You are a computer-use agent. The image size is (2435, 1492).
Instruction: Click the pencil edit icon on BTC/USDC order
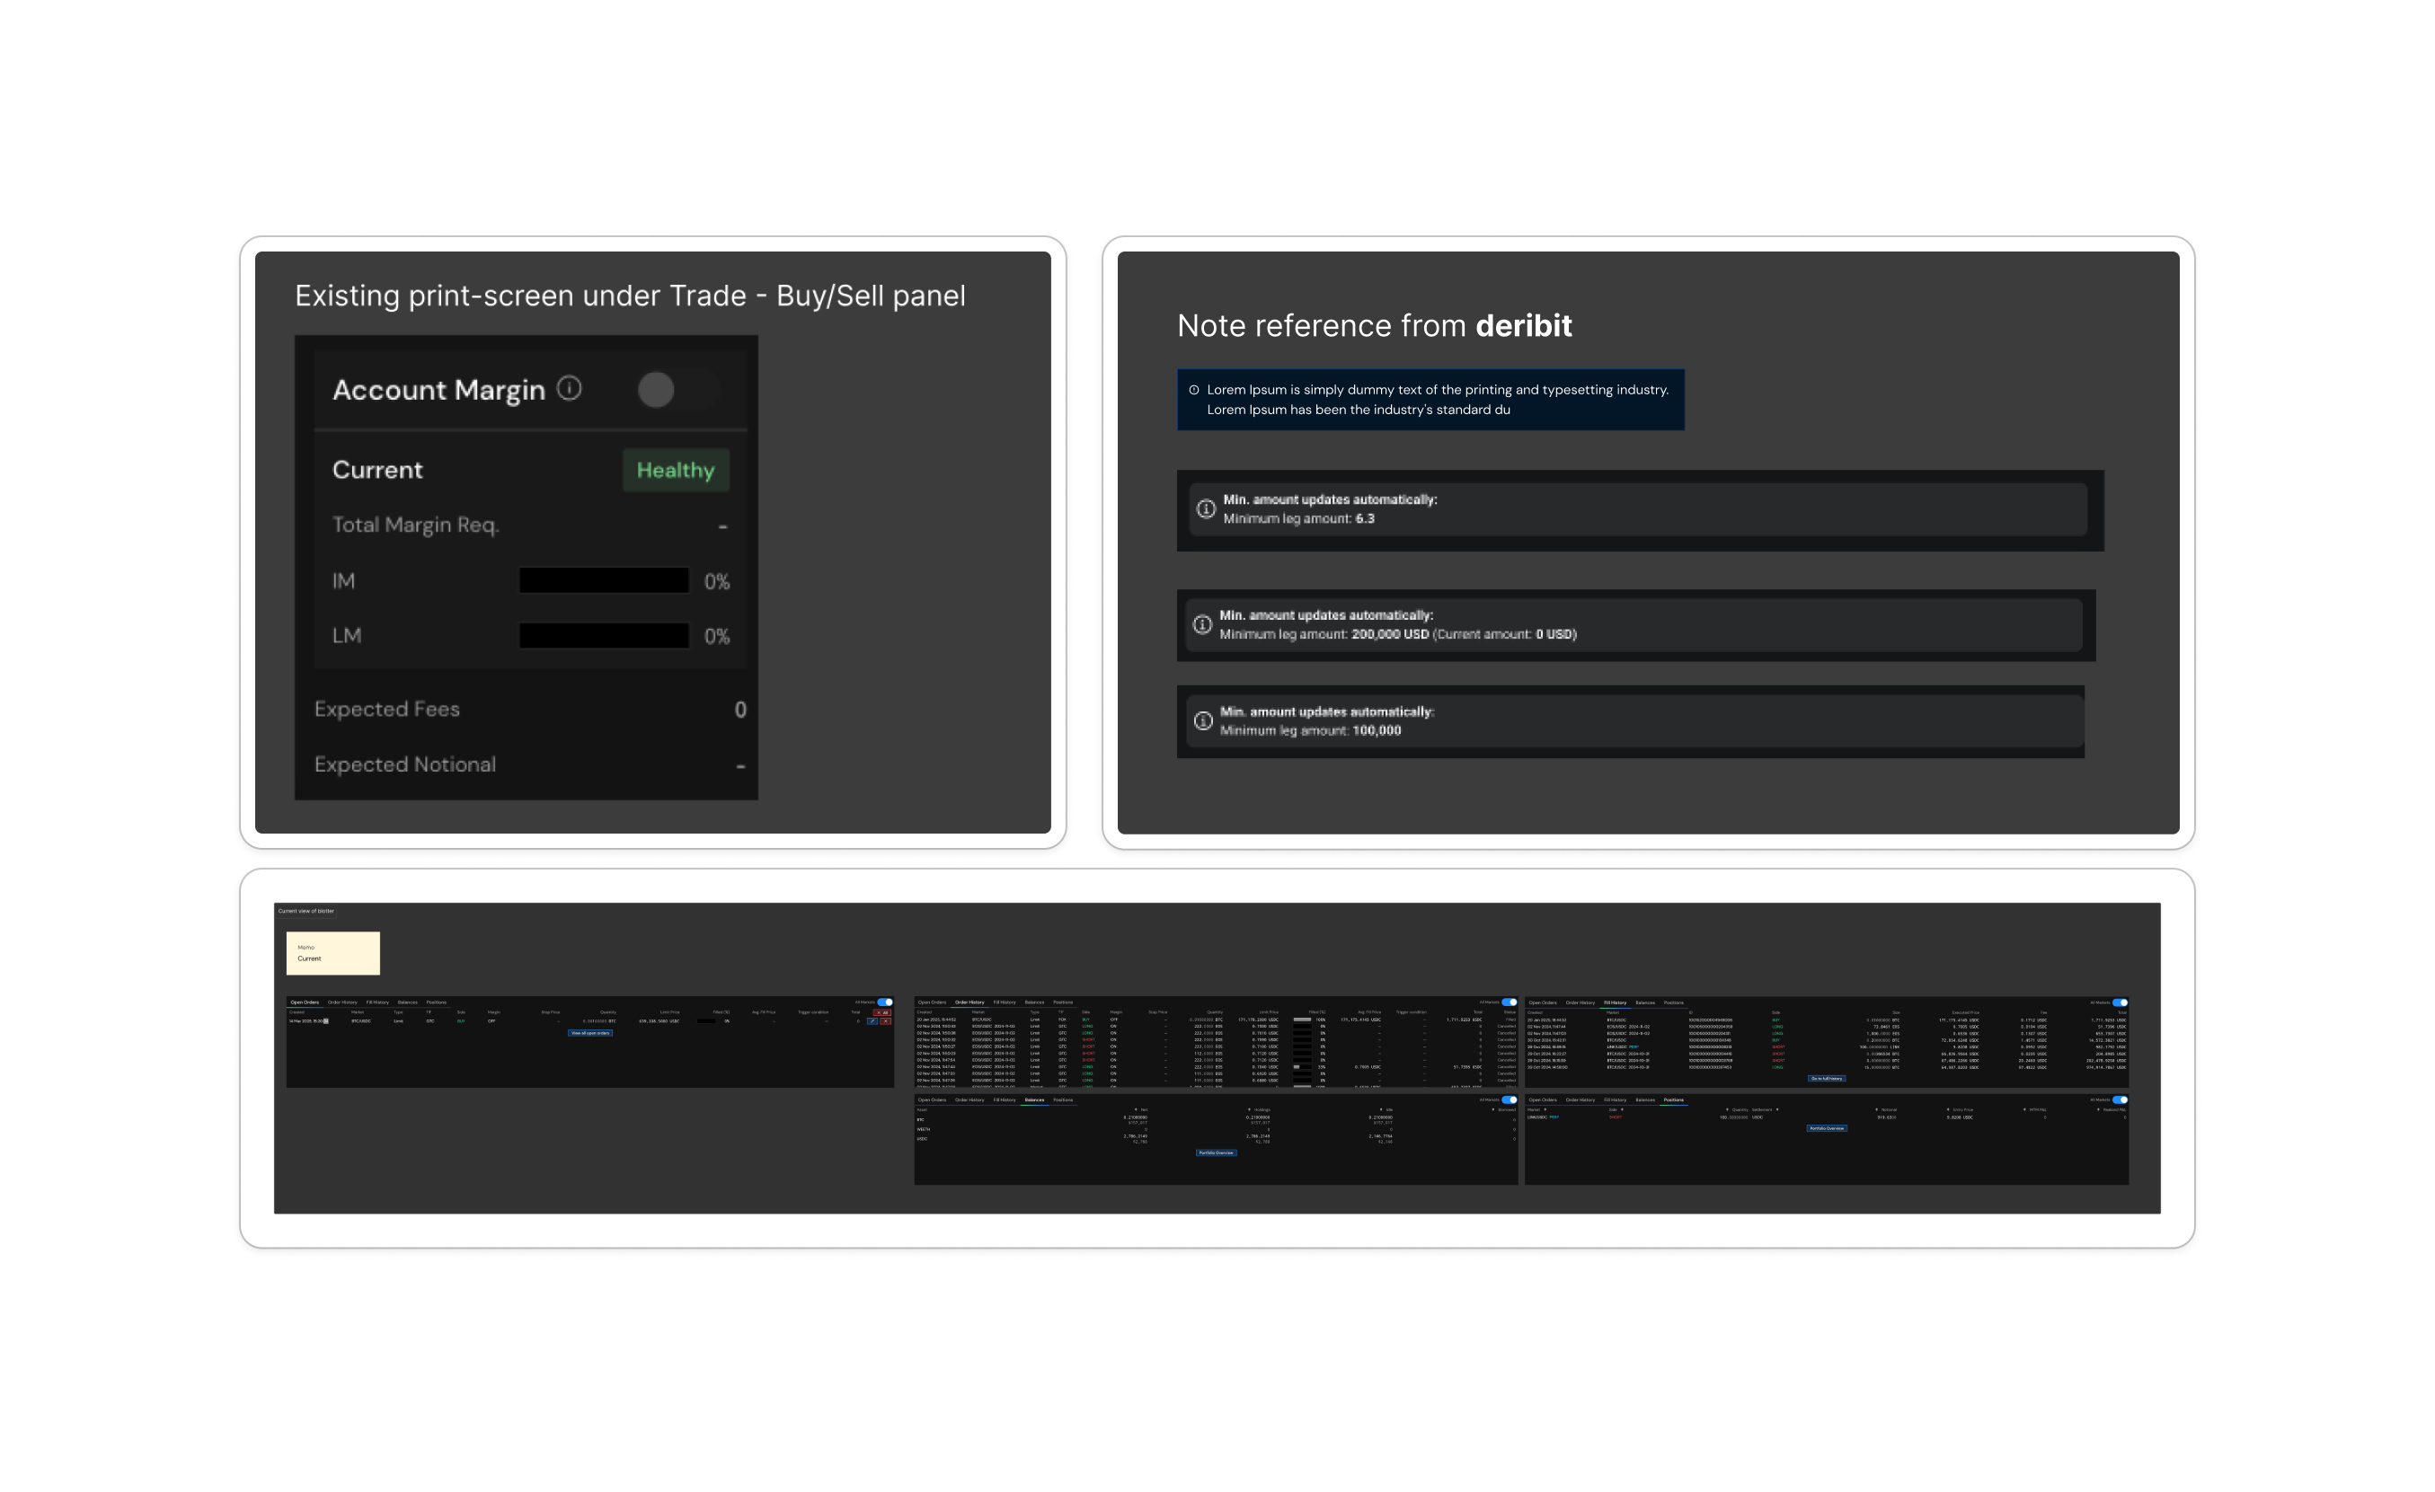click(872, 1020)
